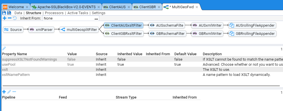Image resolution: width=283 pixels, height=111 pixels.
Task: Close the Welcome tab
Action: point(27,7)
